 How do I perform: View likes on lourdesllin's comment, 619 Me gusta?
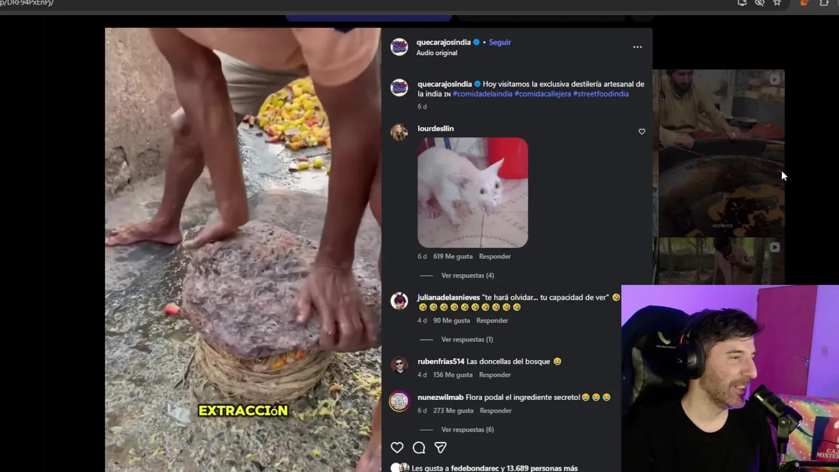(453, 256)
